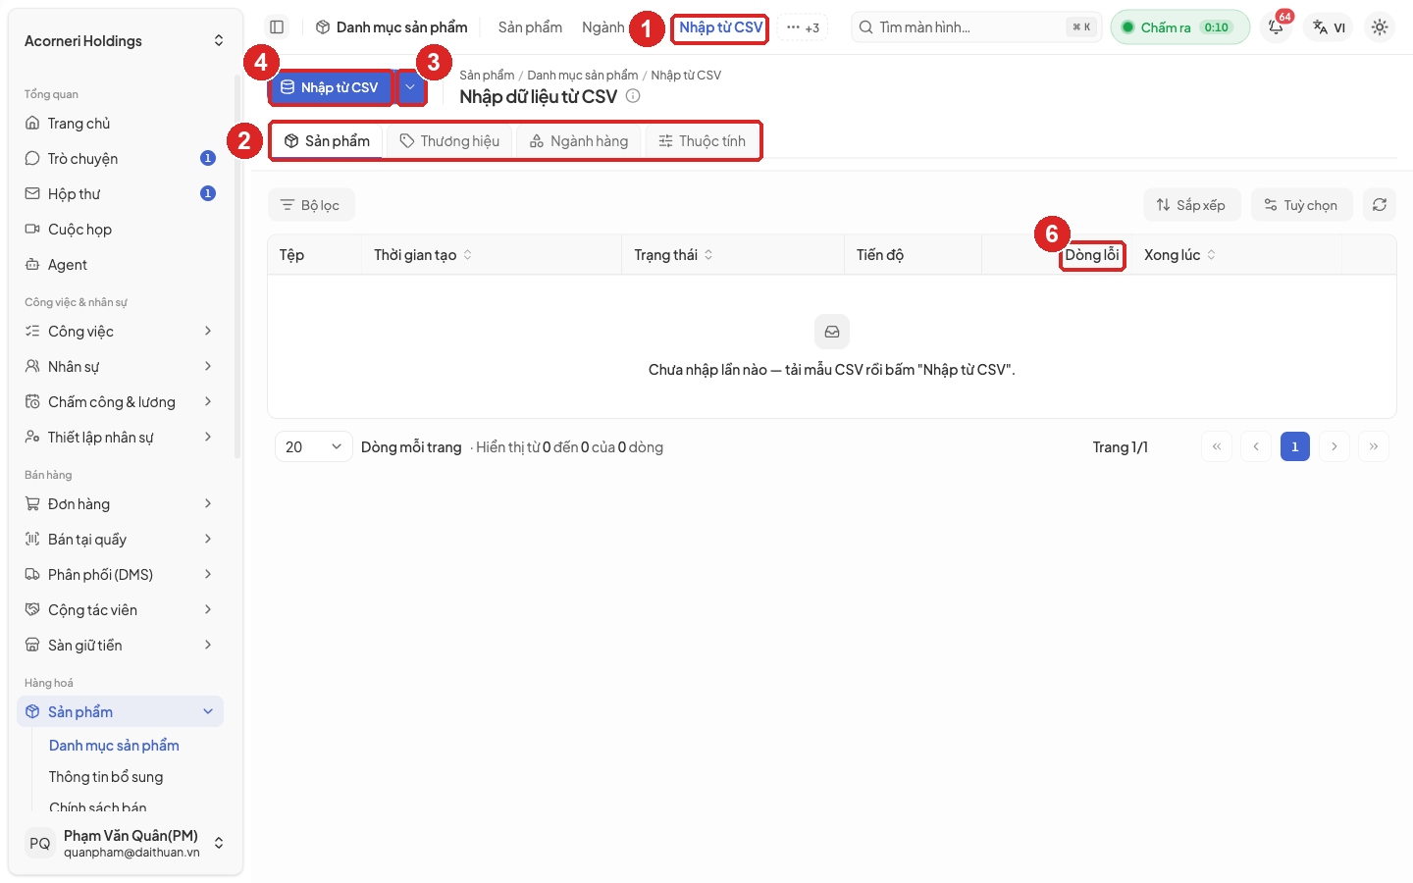
Task: Expand the Đơn hàng menu
Action: point(120,504)
